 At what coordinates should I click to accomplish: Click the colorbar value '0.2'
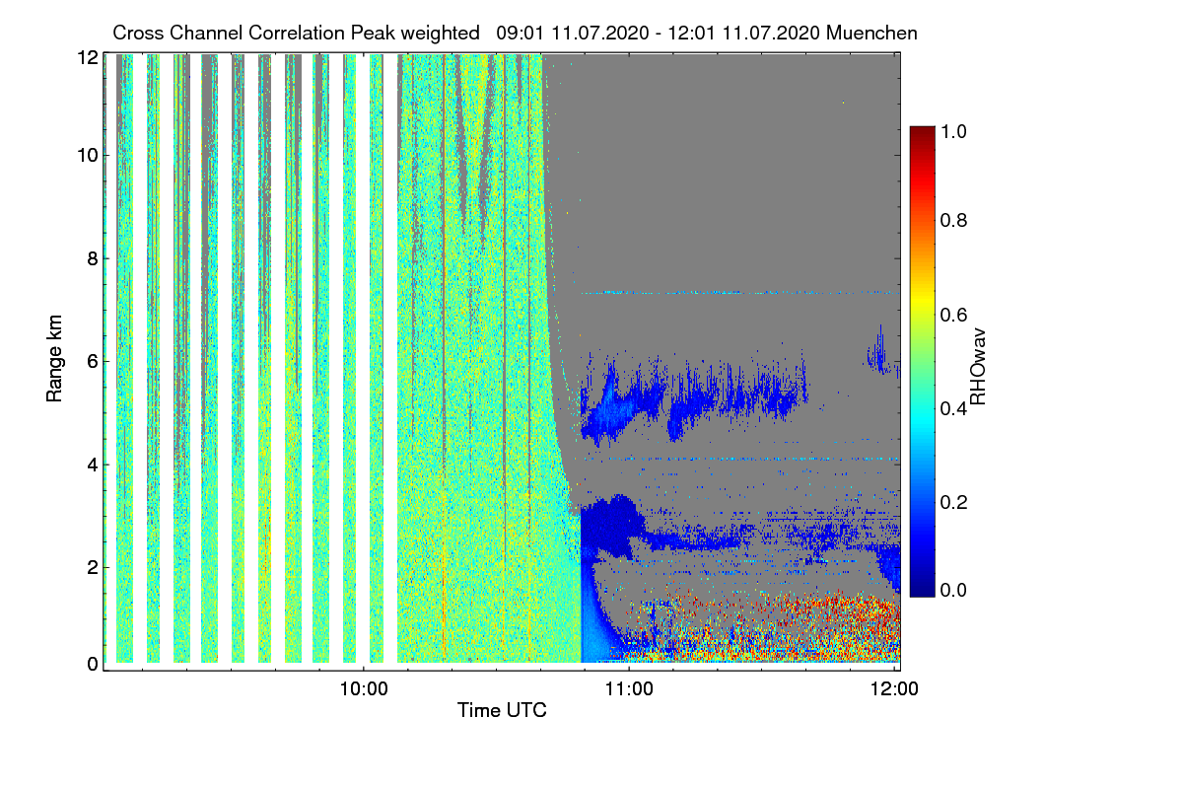[952, 502]
